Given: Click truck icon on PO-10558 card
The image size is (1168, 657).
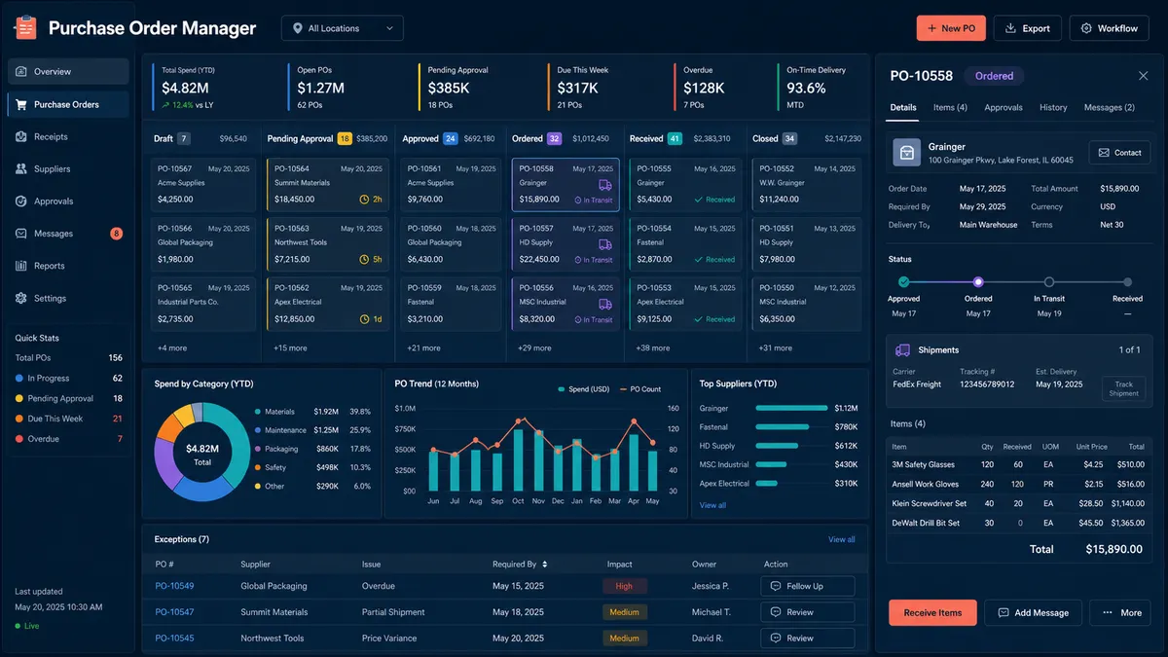Looking at the screenshot, I should pyautogui.click(x=605, y=185).
